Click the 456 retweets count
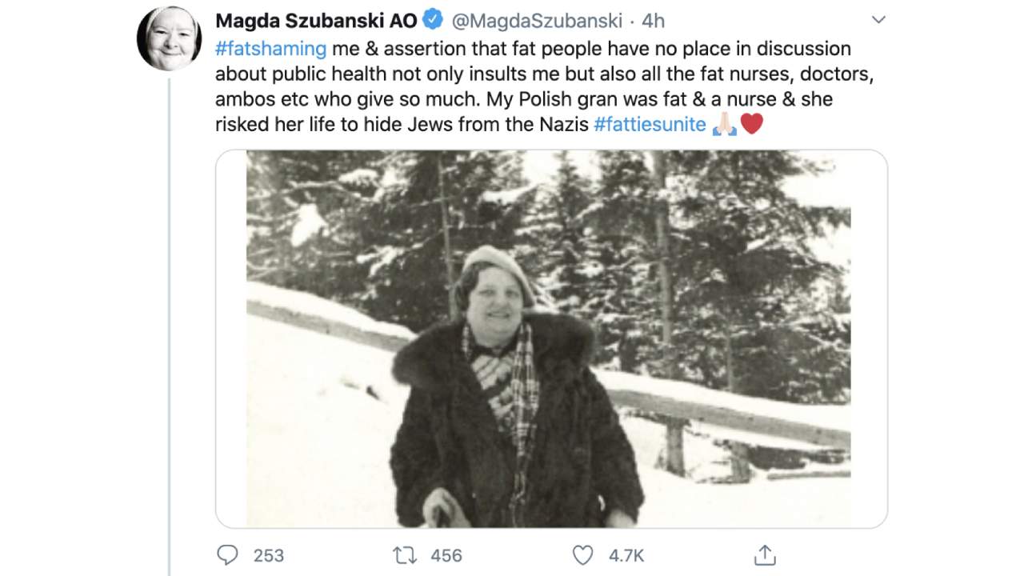Screen dimensions: 1024x576 [446, 555]
